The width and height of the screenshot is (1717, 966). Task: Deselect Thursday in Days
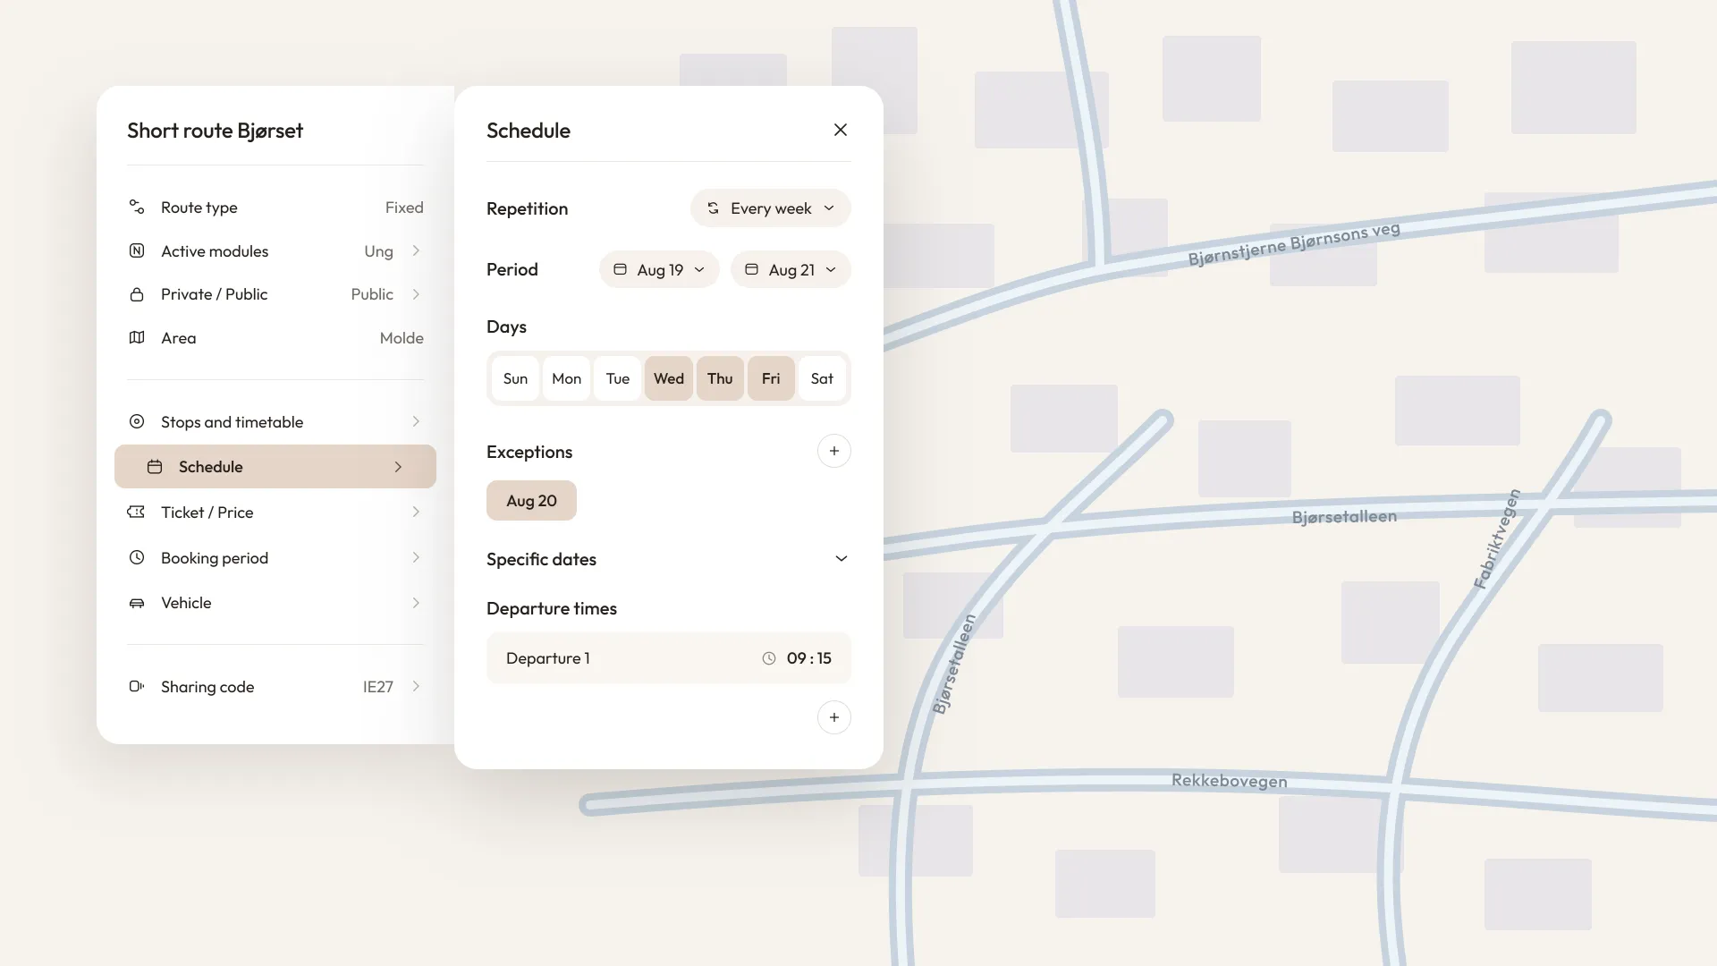click(x=720, y=379)
